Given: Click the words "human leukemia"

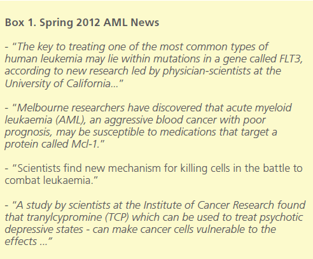Looking at the screenshot, I should pyautogui.click(x=43, y=59).
